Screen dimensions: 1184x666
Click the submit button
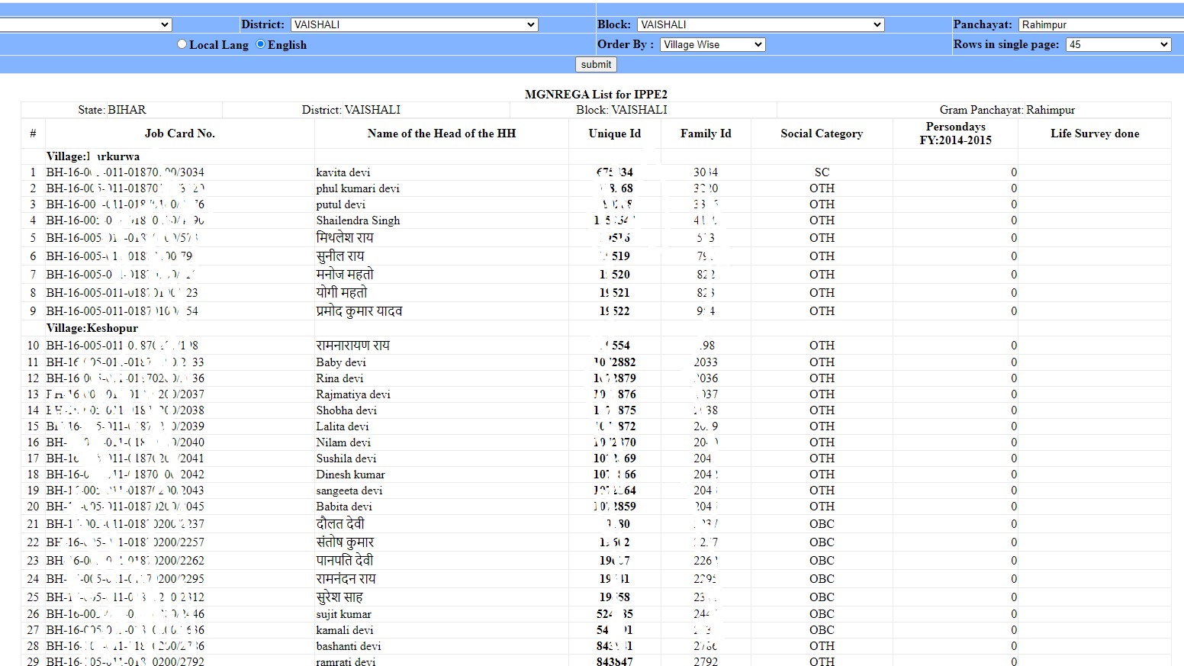(595, 65)
